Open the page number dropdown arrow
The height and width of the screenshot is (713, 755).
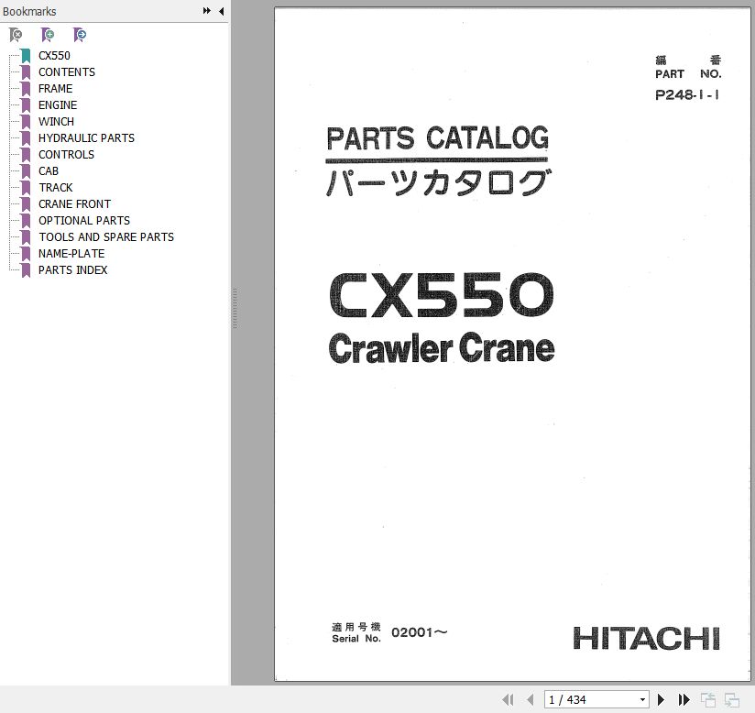coord(642,699)
